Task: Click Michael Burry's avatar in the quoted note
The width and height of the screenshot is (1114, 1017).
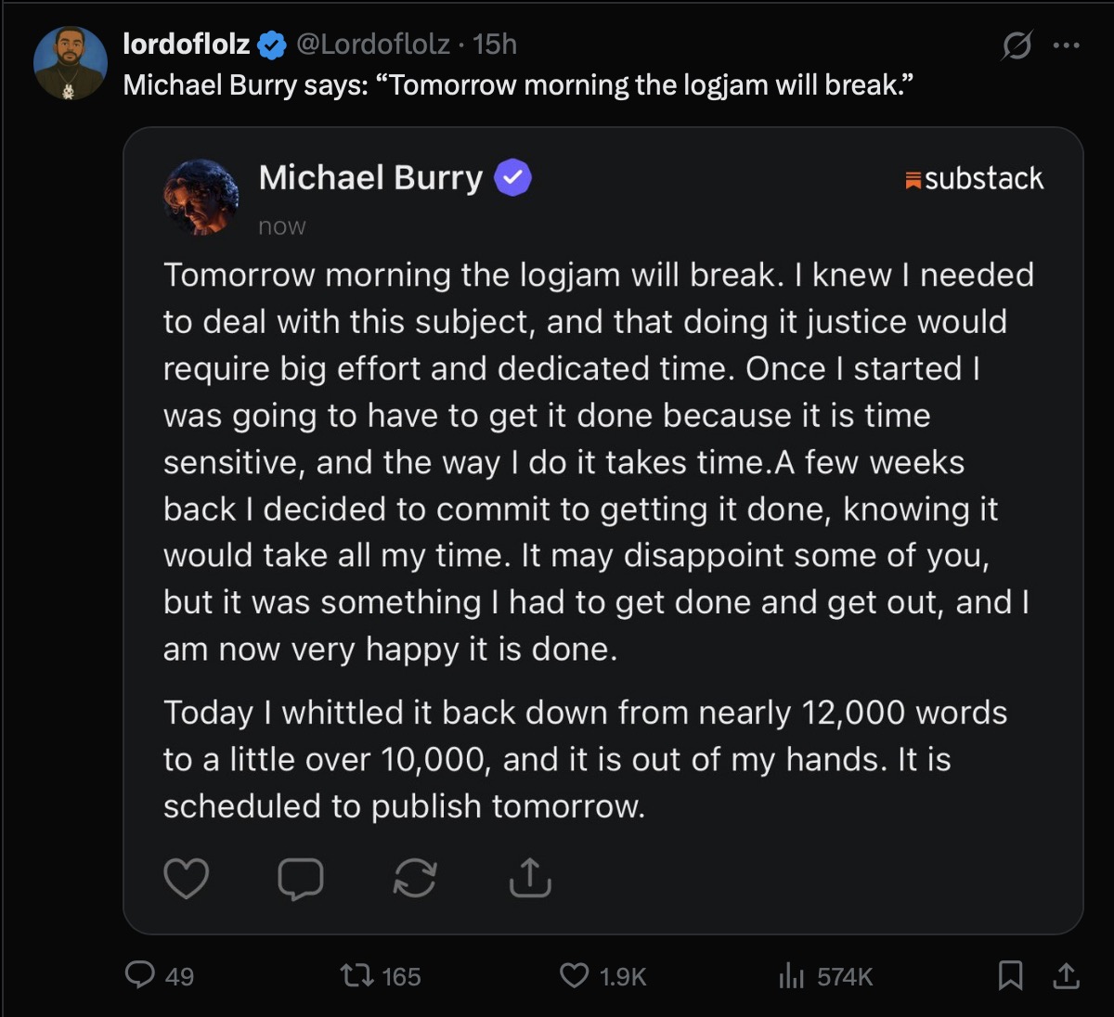Action: click(201, 196)
